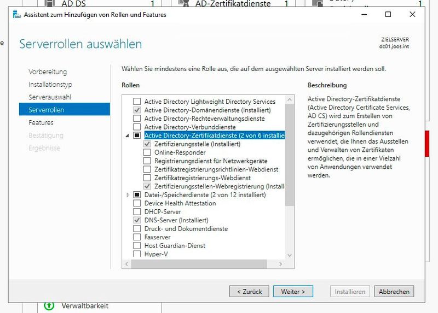Enable the DHCP-Server role

(137, 211)
